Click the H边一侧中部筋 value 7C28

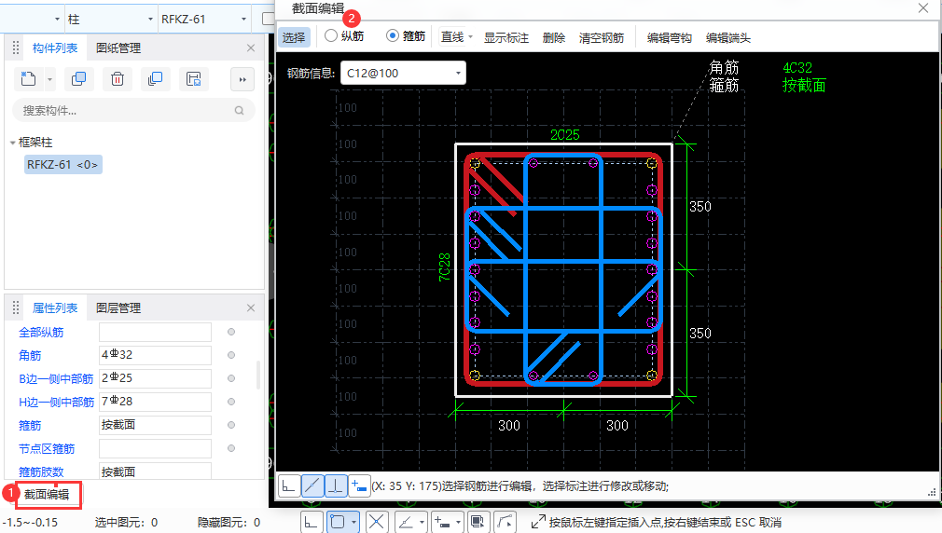click(155, 402)
